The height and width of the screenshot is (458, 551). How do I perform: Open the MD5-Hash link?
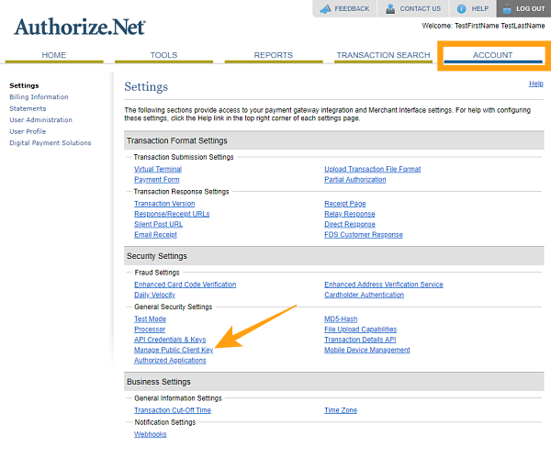click(341, 318)
